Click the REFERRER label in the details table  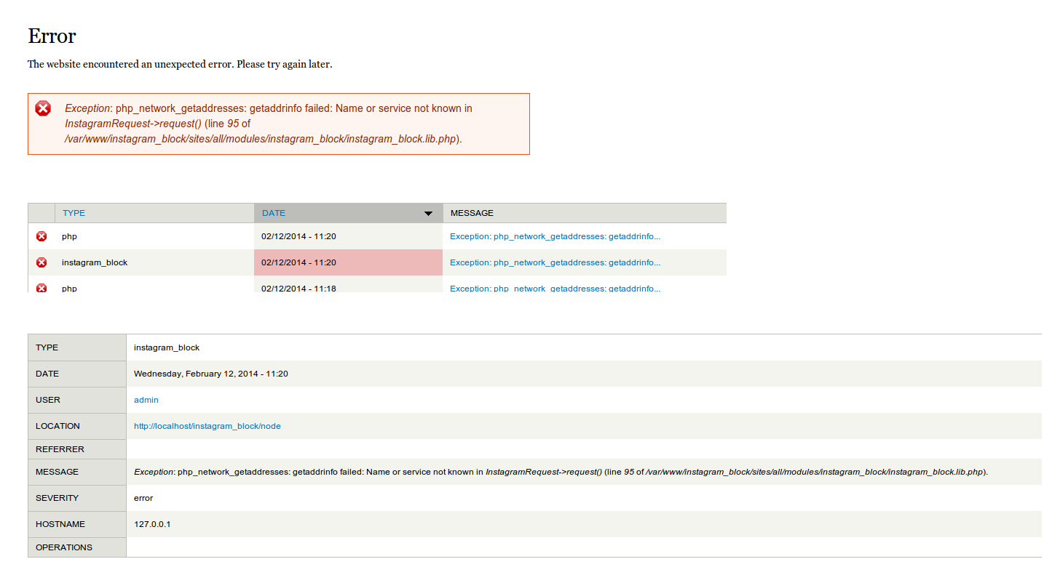[x=60, y=449]
